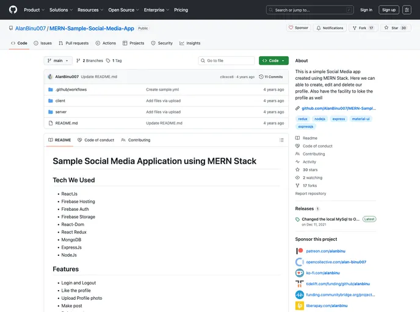
Task: Click the Sponsor heart button
Action: click(299, 28)
